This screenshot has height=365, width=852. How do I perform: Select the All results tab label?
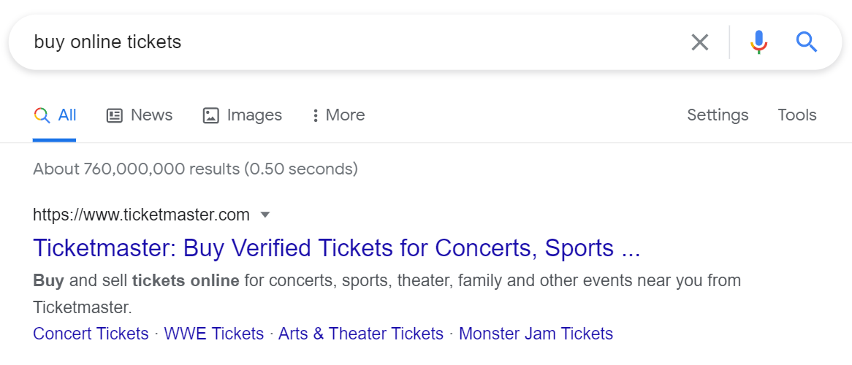pos(67,115)
